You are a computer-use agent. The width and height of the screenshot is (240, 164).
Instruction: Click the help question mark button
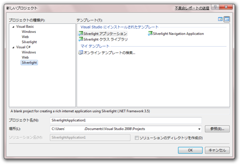pyautogui.click(x=215, y=7)
